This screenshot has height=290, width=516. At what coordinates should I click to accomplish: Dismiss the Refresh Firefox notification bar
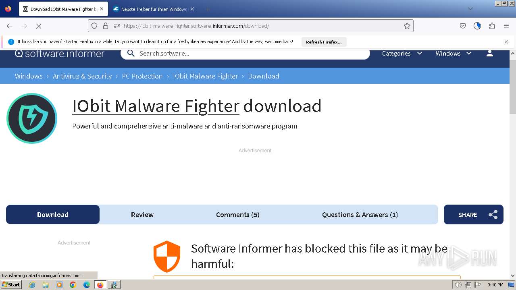tap(506, 42)
